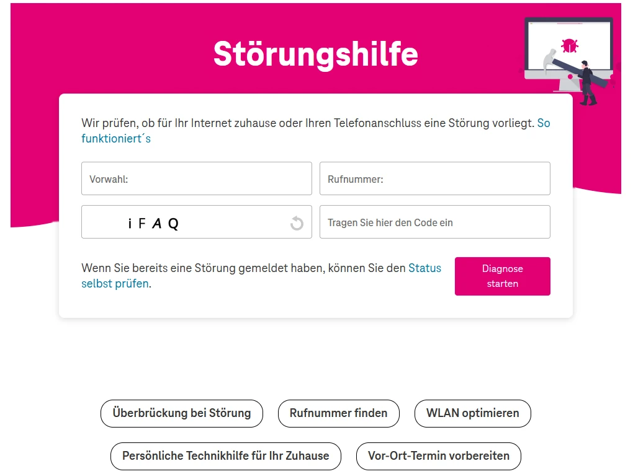Click the bug icon in the header illustration
The image size is (633, 474).
[x=568, y=46]
